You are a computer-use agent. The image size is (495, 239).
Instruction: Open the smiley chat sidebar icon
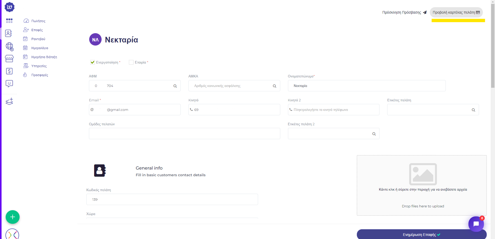9,84
